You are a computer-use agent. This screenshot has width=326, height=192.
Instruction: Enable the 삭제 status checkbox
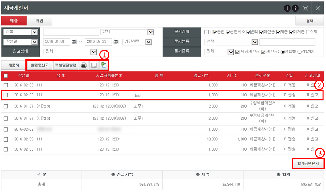point(308,32)
